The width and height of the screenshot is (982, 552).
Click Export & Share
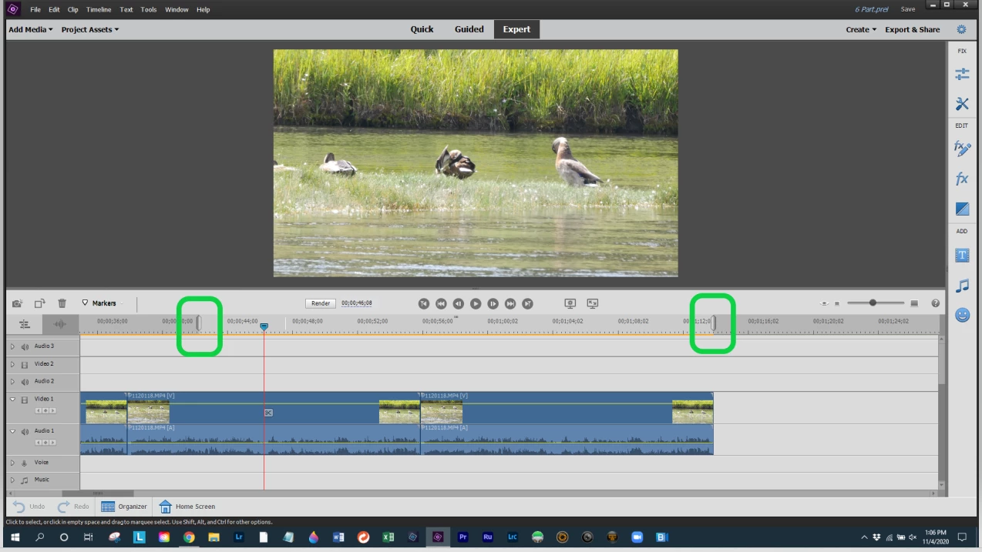click(x=912, y=29)
